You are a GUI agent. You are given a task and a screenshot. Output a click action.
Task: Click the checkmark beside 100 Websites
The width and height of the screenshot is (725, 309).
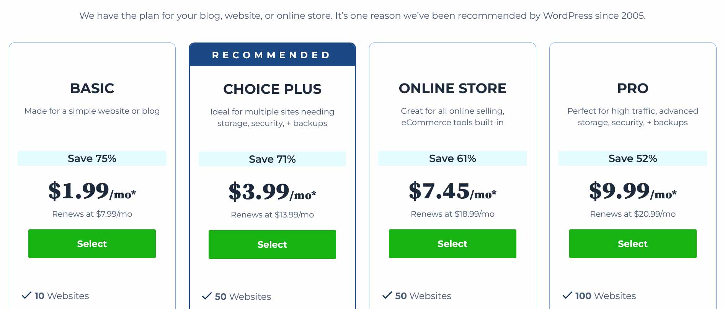point(567,295)
